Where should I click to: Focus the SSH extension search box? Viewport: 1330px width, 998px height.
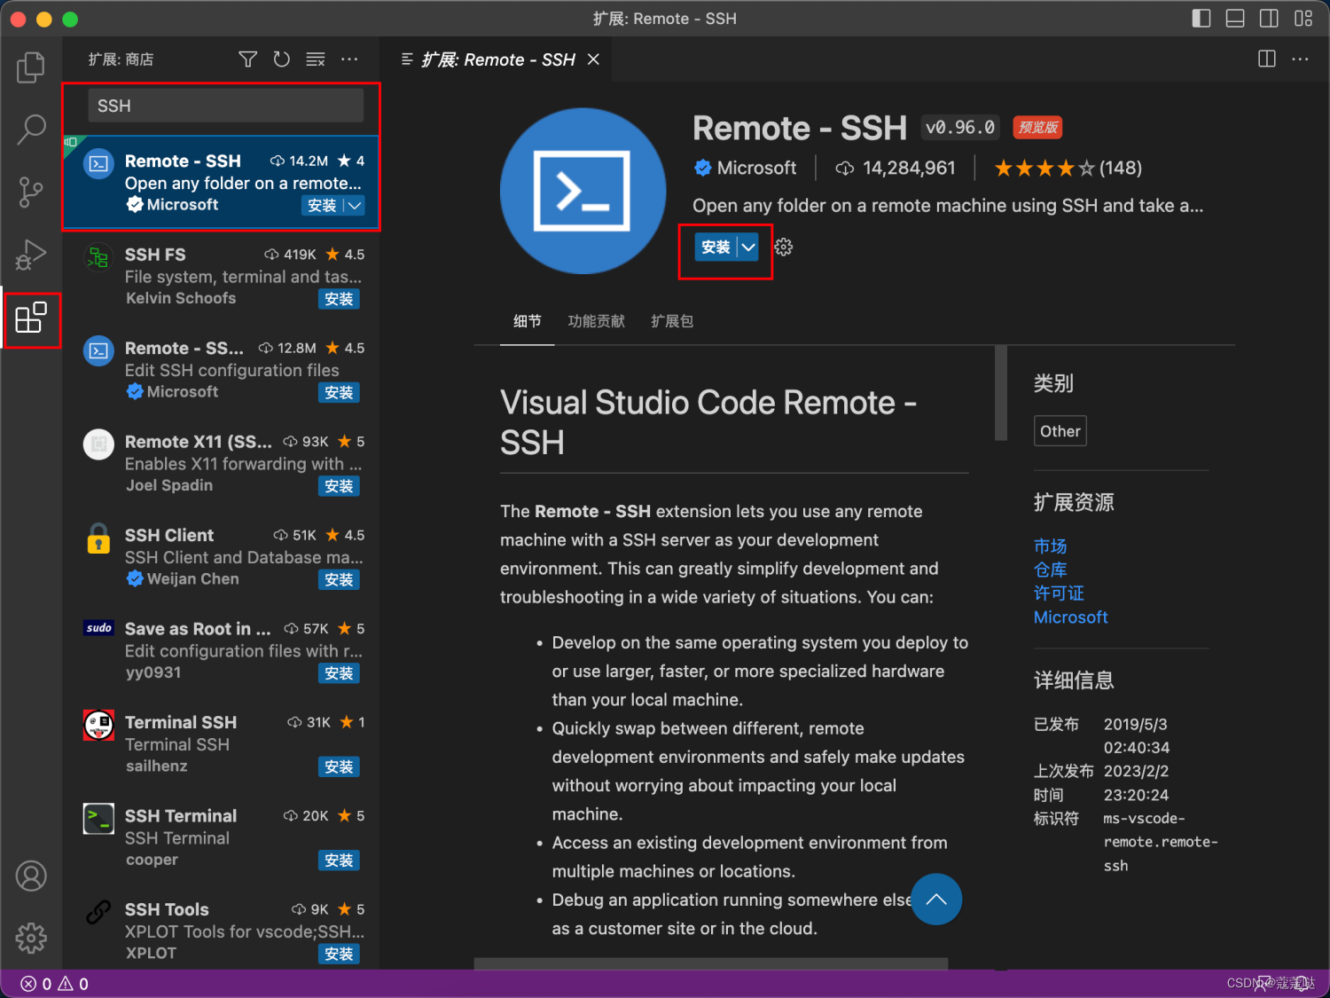[226, 106]
